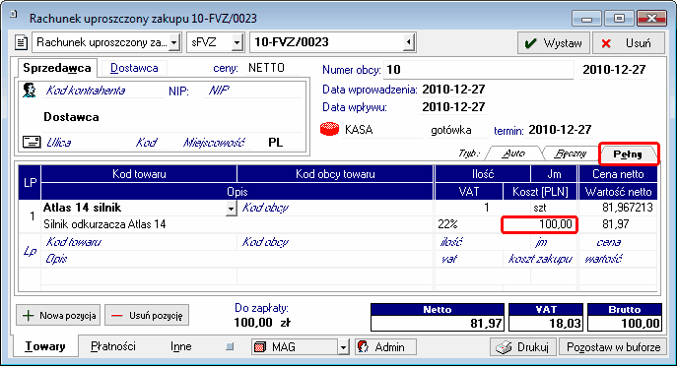Click the country code PL

pyautogui.click(x=276, y=143)
